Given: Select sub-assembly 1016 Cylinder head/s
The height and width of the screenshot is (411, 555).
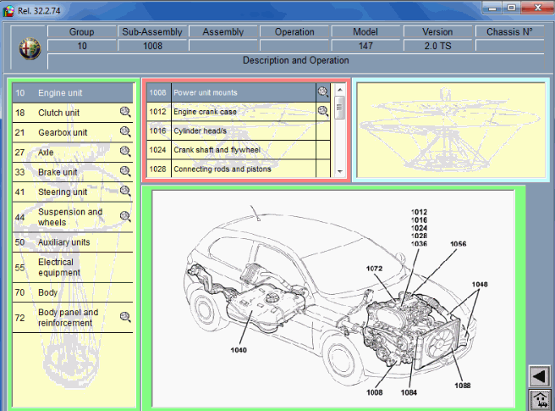Looking at the screenshot, I should coord(239,131).
